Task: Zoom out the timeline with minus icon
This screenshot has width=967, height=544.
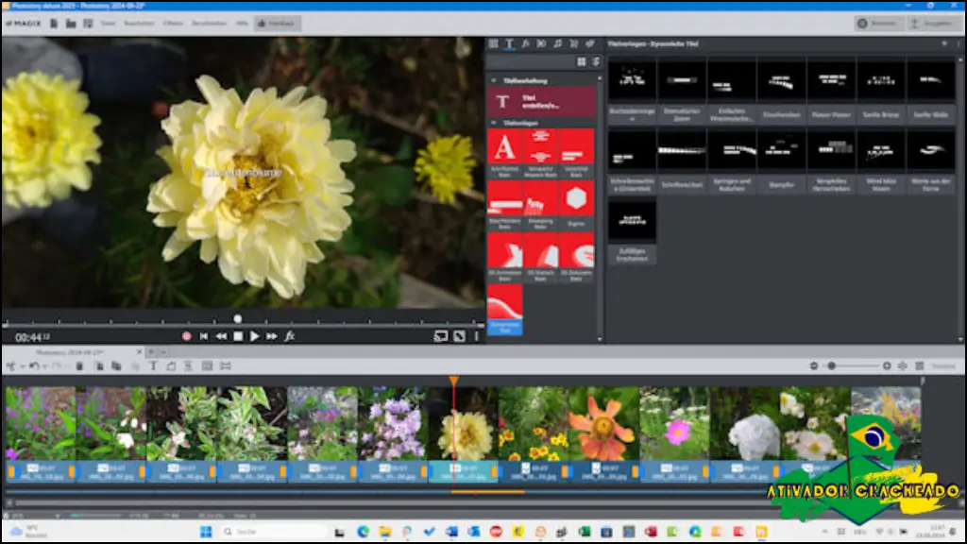Action: (814, 366)
